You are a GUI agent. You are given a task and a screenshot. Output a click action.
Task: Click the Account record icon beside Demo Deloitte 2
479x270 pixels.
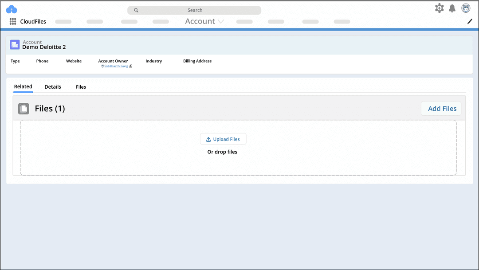tap(15, 44)
